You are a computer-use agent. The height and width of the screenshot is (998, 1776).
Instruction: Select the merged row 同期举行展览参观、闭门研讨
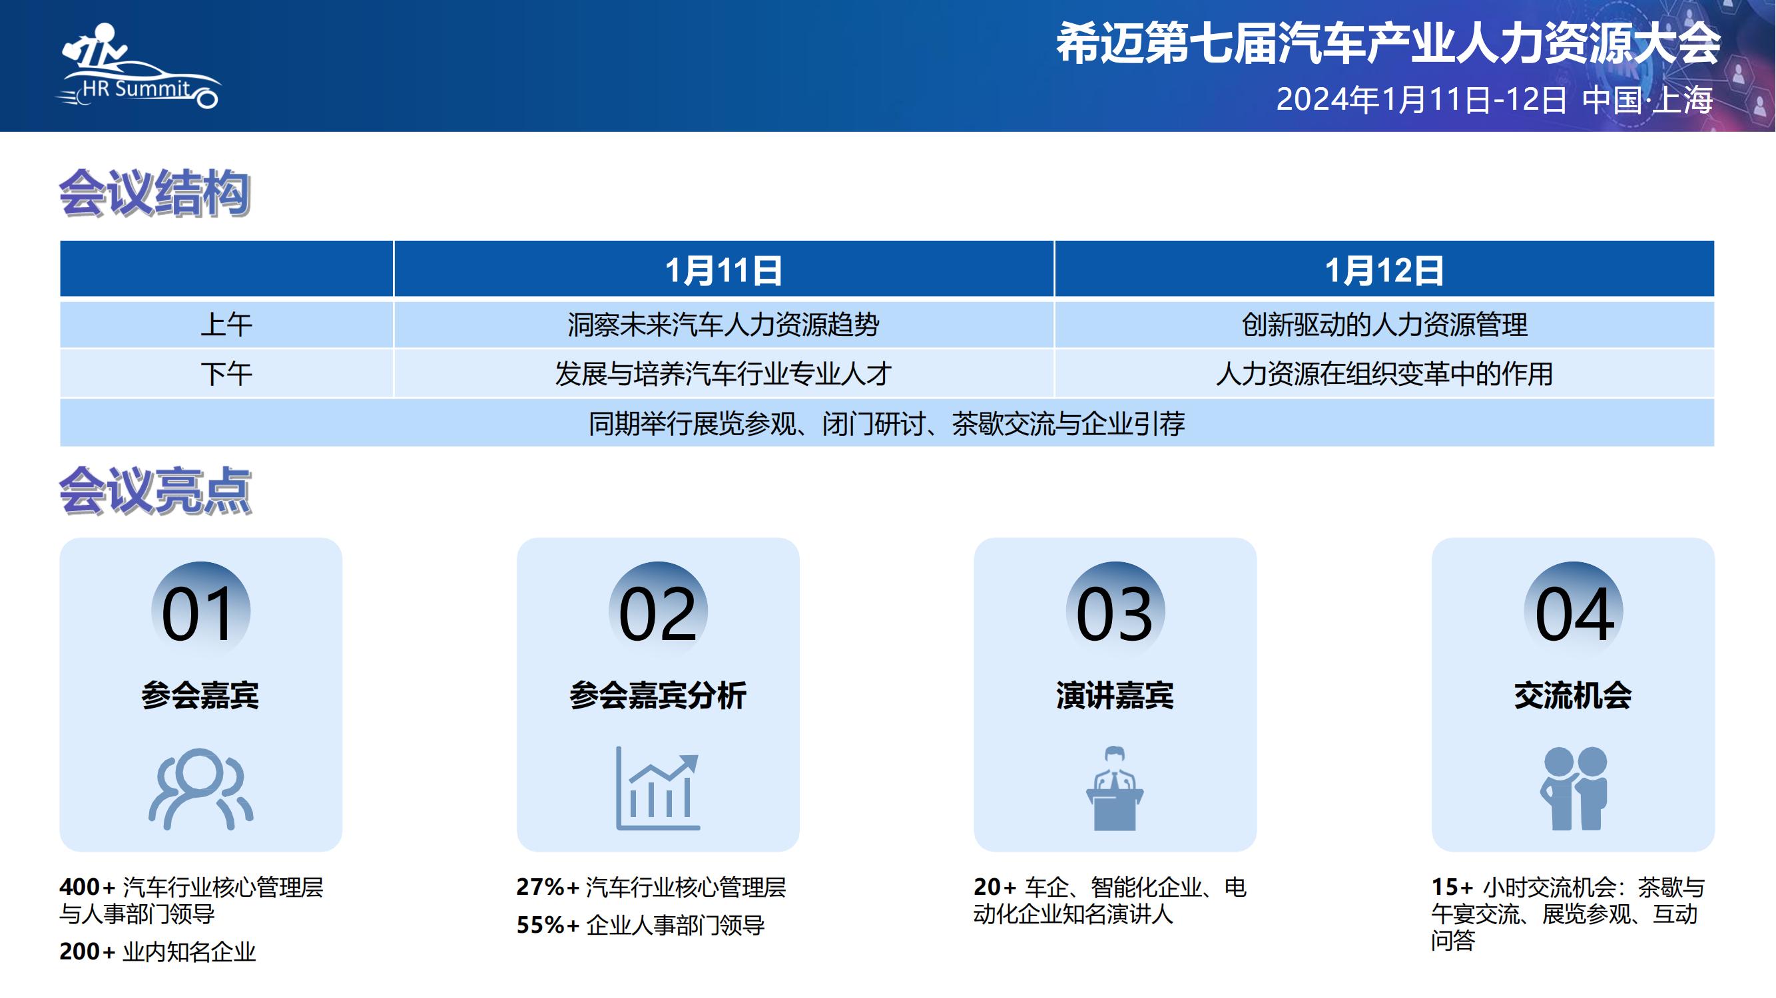887,424
